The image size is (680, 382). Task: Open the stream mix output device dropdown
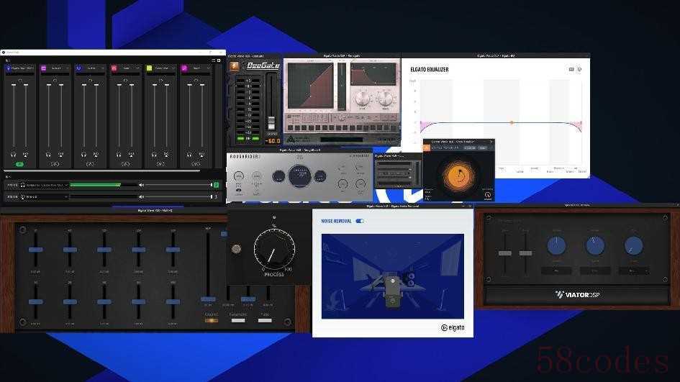pos(66,197)
